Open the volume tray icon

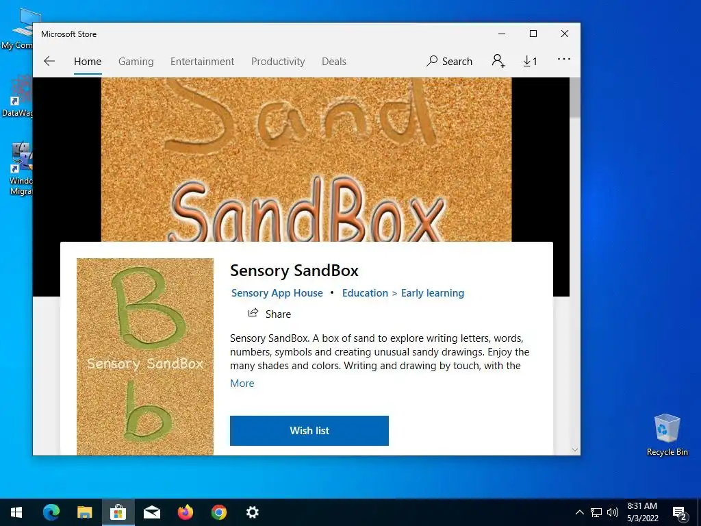pyautogui.click(x=613, y=512)
